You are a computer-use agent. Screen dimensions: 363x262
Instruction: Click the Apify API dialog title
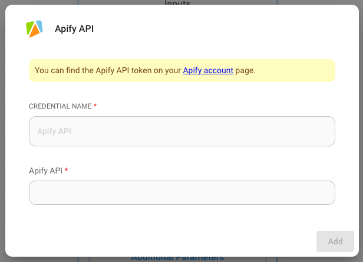[74, 28]
